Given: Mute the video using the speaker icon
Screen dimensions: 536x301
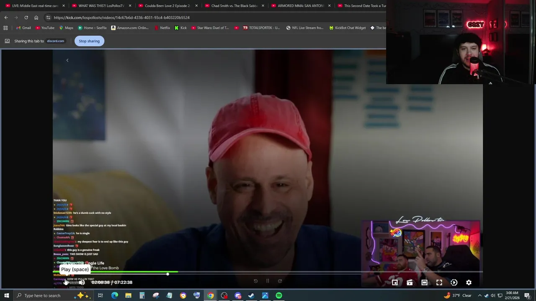Looking at the screenshot, I should click(82, 282).
